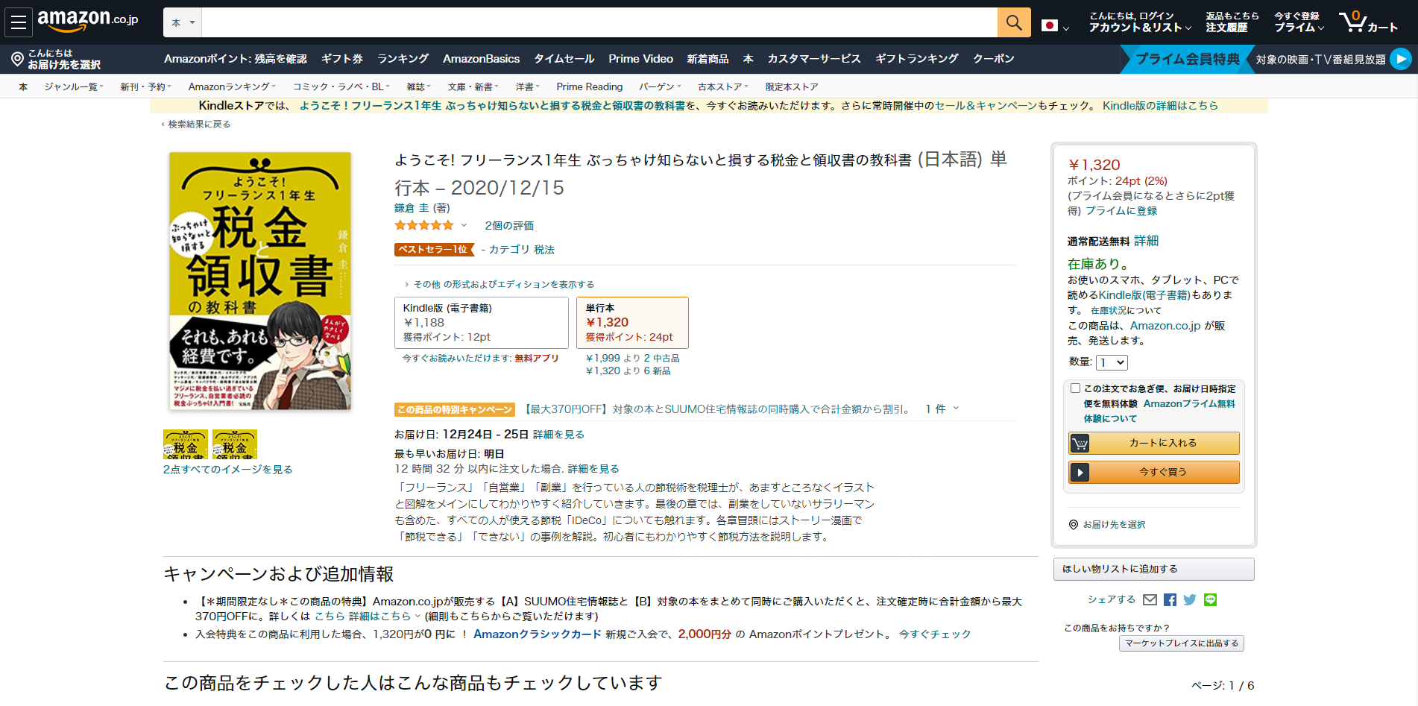Click 2点すべてのイメージを見る link
Screen dimensions: 1418x706
pos(228,470)
